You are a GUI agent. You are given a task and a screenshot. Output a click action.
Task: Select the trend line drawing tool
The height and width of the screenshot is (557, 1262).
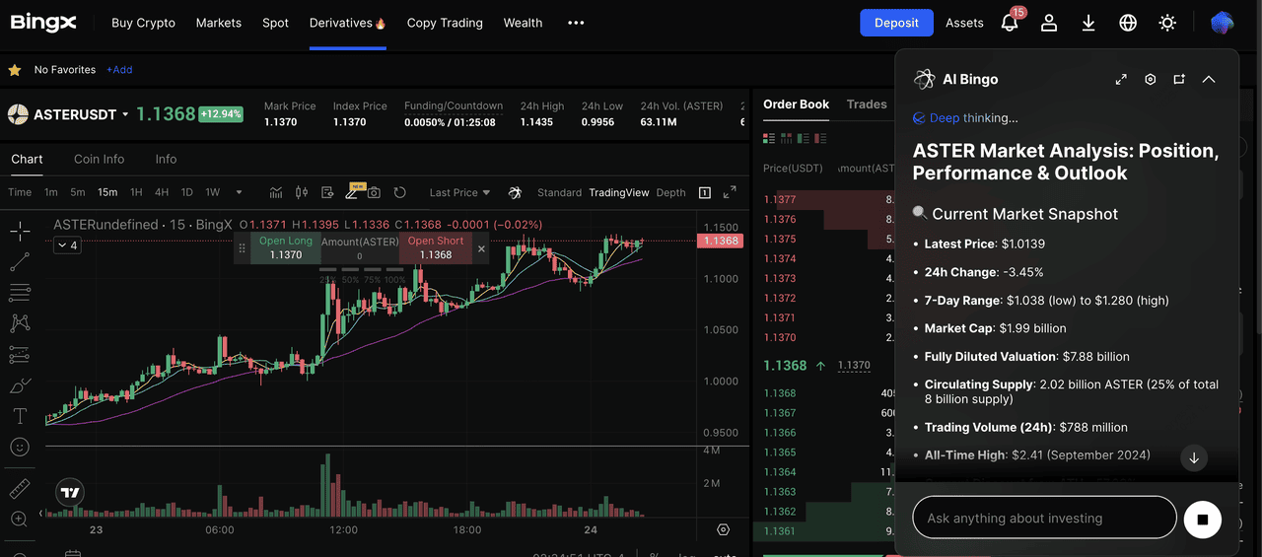coord(20,262)
